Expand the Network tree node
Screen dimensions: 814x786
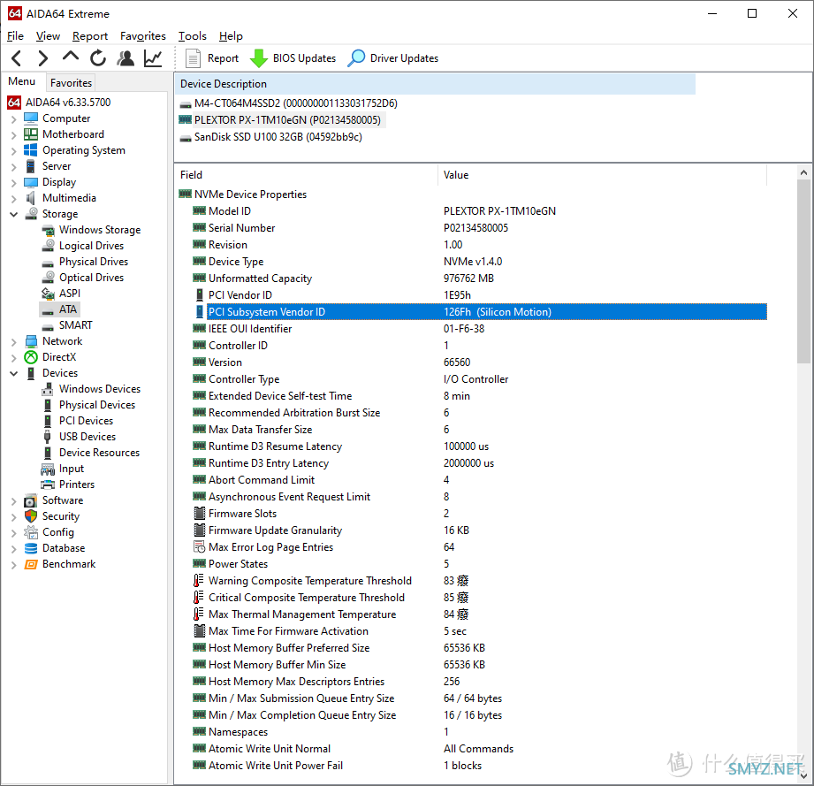tap(13, 341)
